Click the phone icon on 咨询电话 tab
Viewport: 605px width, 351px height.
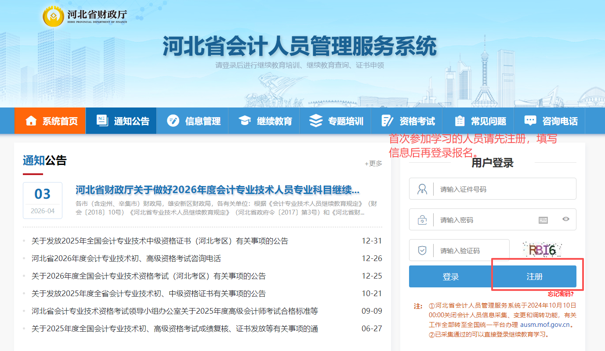pos(529,120)
